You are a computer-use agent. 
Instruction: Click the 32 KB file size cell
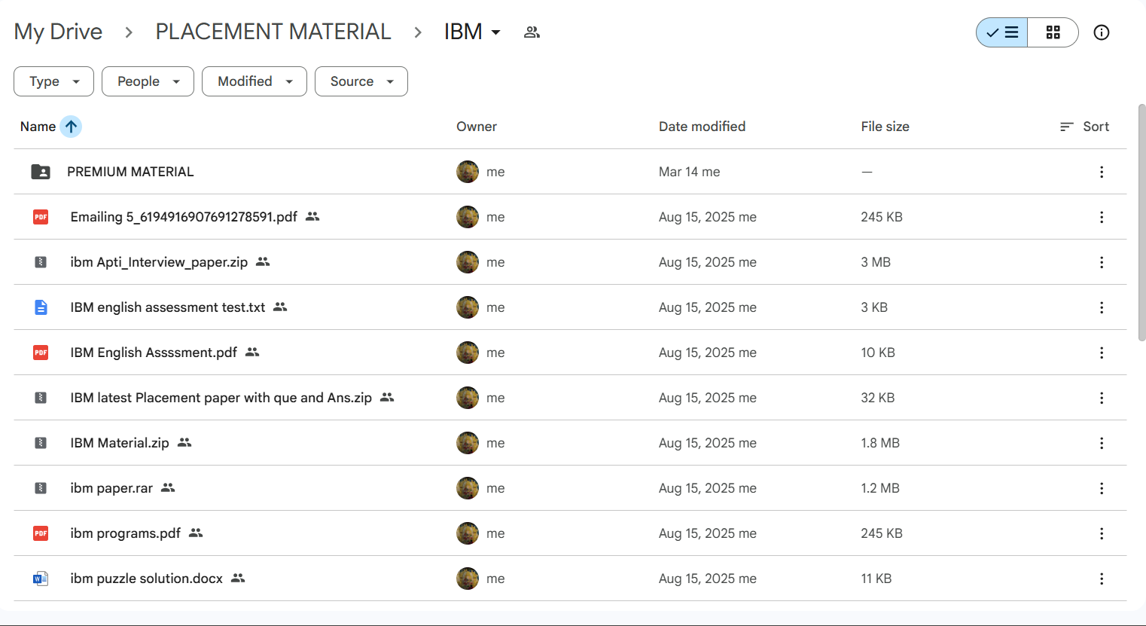tap(878, 398)
